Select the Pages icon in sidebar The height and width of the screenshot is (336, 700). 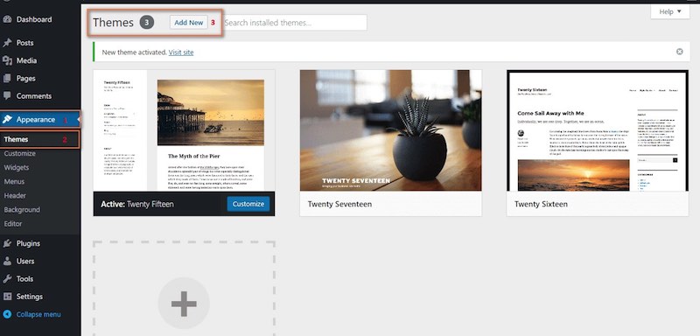[7, 78]
